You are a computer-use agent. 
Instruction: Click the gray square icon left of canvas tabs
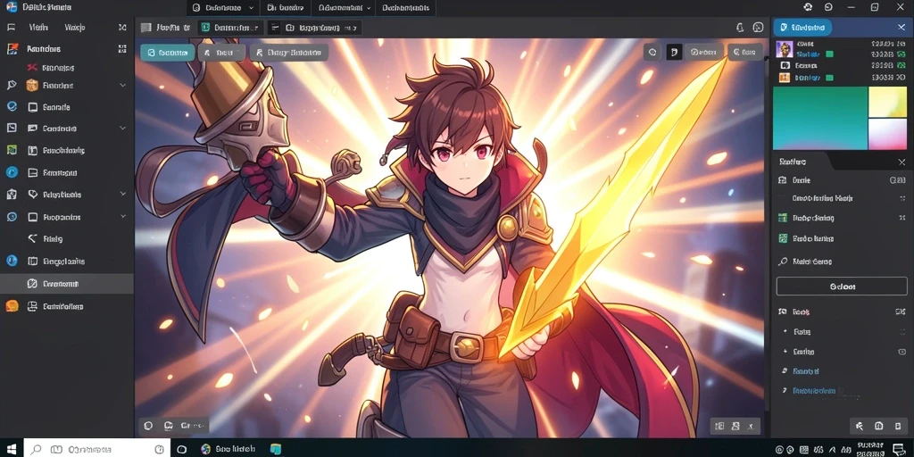[146, 28]
